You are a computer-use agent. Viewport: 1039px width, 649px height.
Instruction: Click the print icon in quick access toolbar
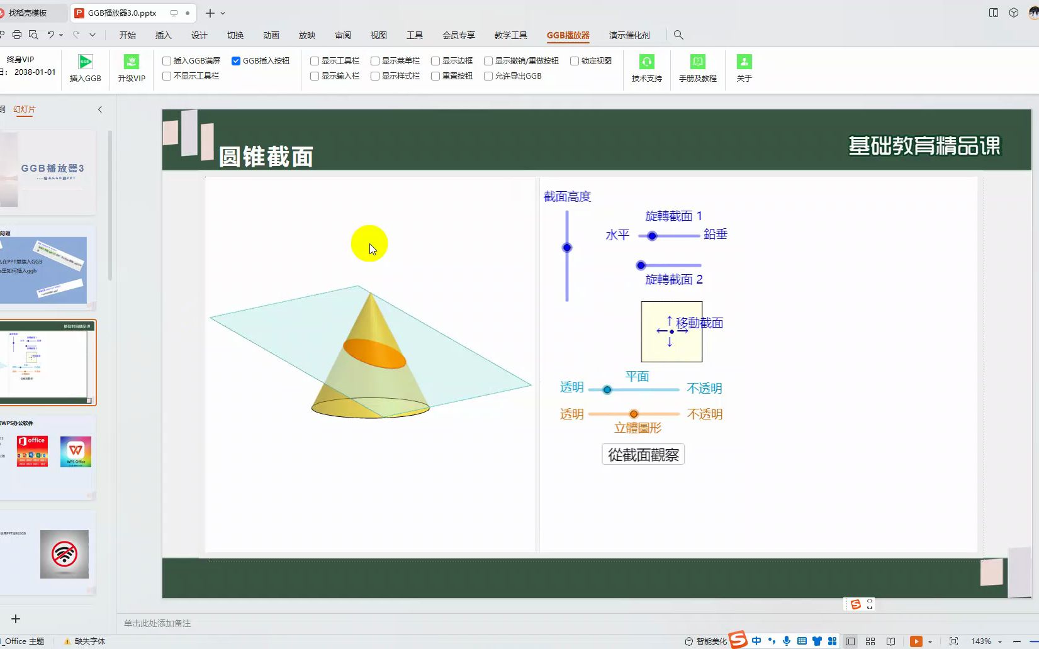click(17, 35)
